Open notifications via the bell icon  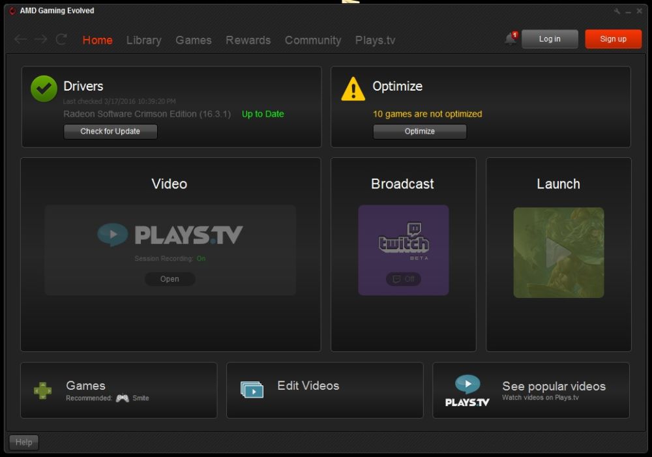coord(509,38)
